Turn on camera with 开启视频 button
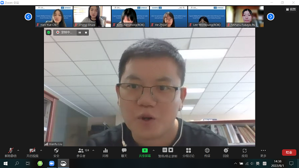Image resolution: width=299 pixels, height=168 pixels. (x=32, y=153)
